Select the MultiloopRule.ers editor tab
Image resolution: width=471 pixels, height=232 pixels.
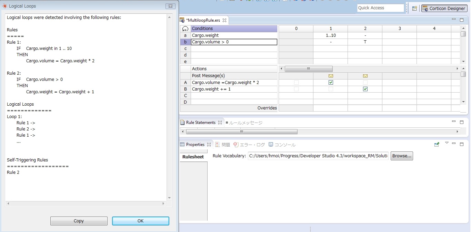point(203,20)
